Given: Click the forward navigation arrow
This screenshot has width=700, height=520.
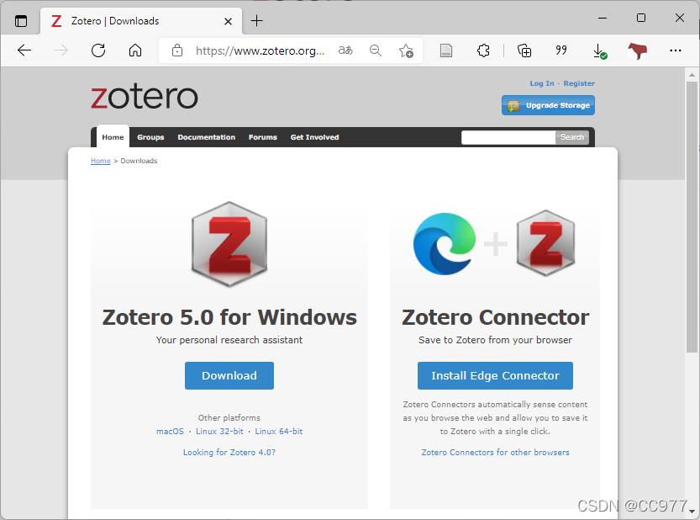Looking at the screenshot, I should coord(61,50).
